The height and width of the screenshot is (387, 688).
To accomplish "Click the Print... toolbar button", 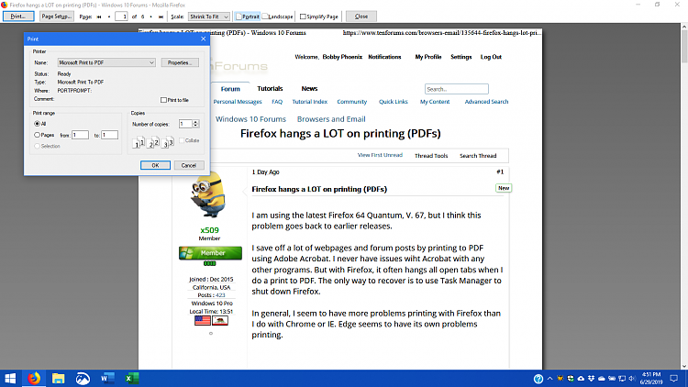I will coord(18,17).
